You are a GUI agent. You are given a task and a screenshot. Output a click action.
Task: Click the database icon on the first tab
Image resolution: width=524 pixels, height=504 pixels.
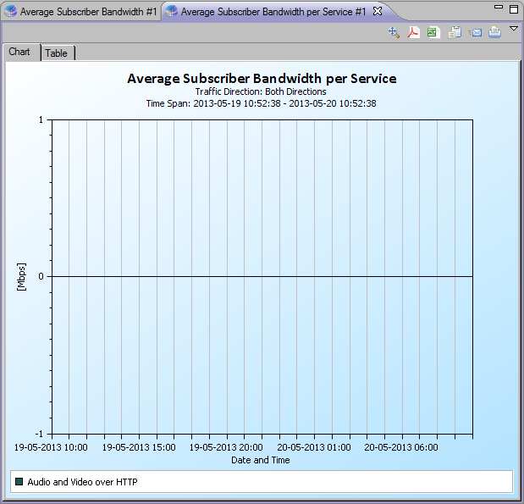(10, 12)
